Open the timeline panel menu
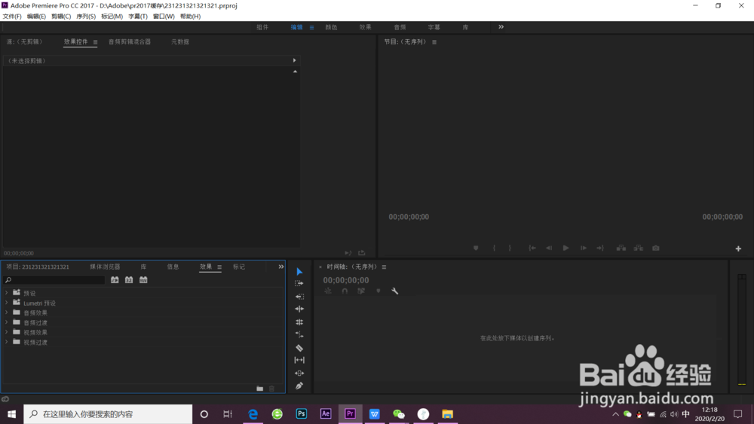The height and width of the screenshot is (424, 754). click(384, 267)
